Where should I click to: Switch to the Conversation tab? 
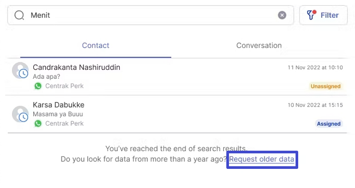[x=259, y=45]
